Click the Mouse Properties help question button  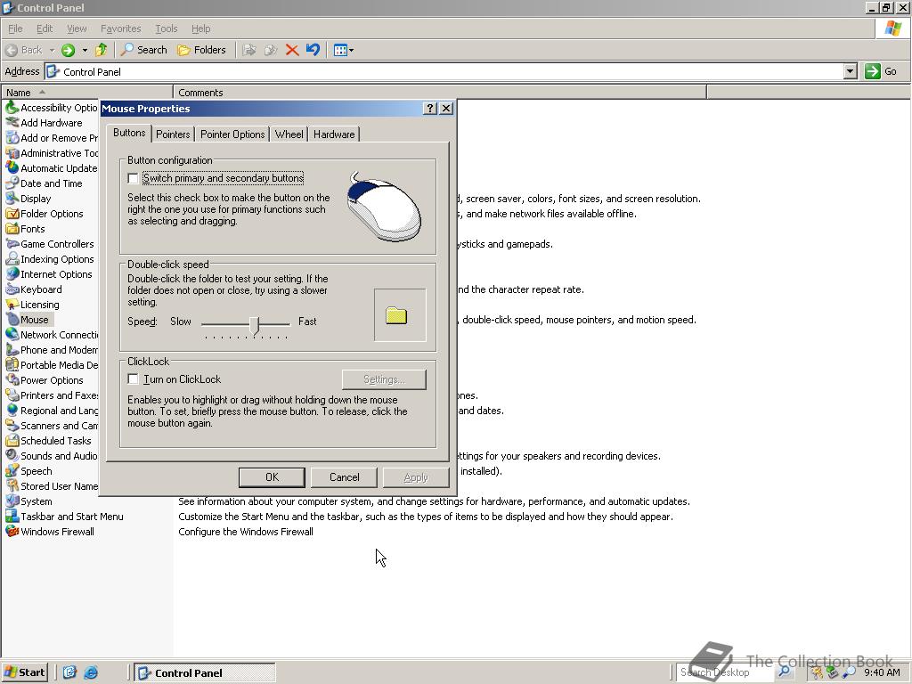(x=430, y=108)
